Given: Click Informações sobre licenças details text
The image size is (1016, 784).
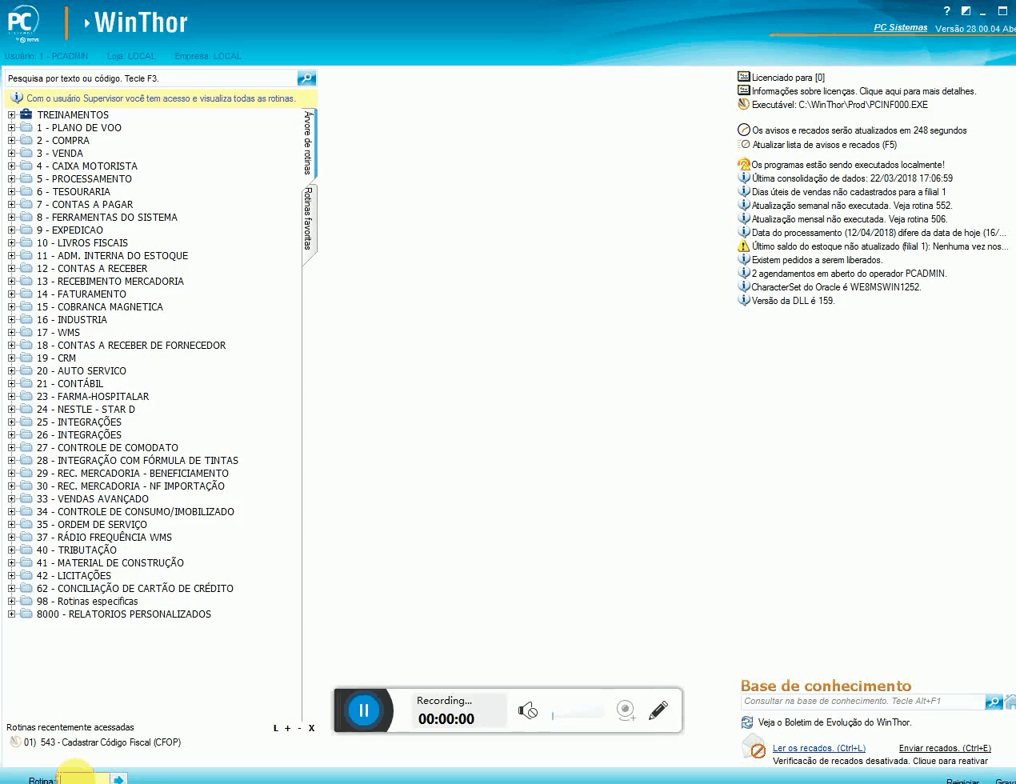Looking at the screenshot, I should click(864, 91).
